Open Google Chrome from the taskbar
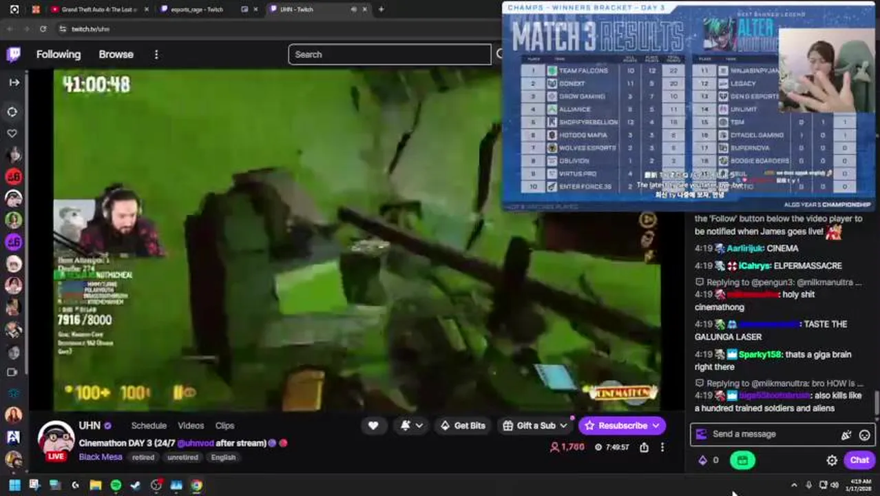880x496 pixels. [x=196, y=485]
